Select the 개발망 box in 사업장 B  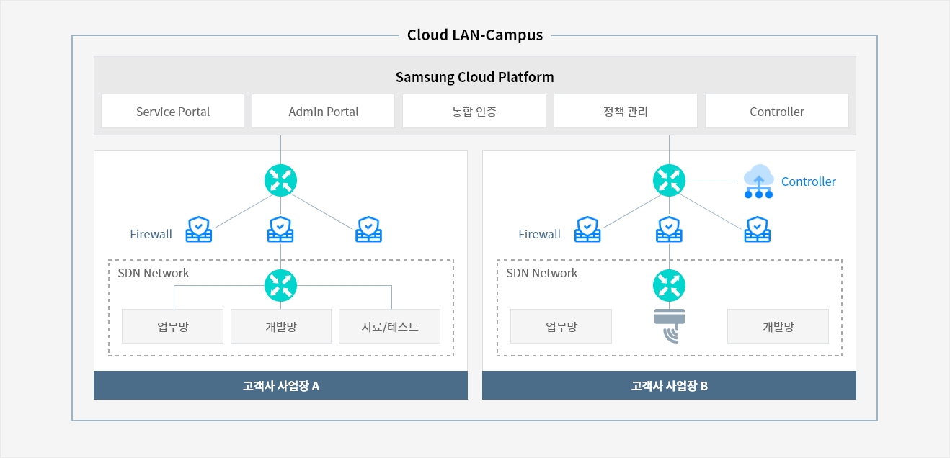point(778,326)
